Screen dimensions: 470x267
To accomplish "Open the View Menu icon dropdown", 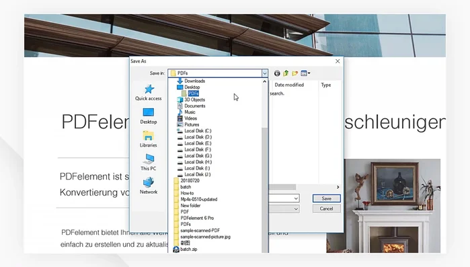I will click(305, 73).
